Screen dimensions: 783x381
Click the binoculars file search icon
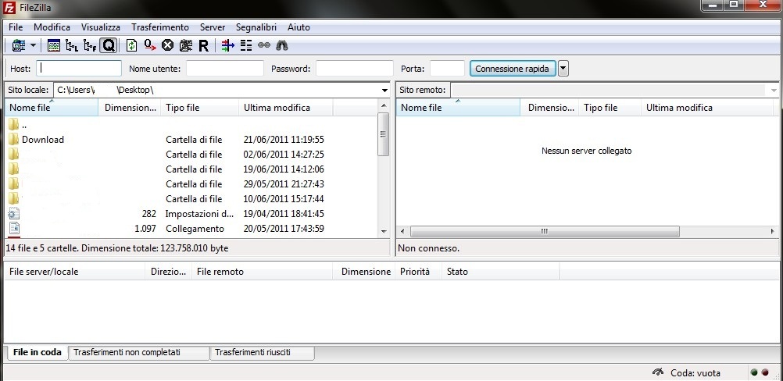[282, 46]
